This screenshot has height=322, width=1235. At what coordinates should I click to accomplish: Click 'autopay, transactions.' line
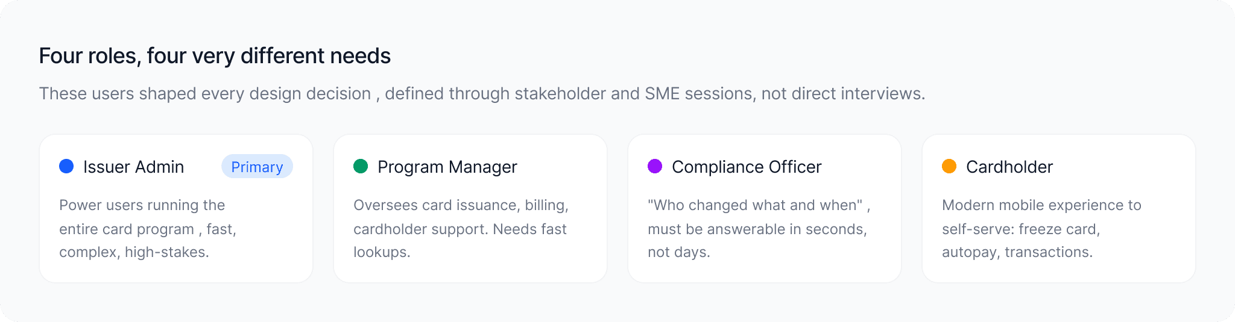click(1017, 252)
